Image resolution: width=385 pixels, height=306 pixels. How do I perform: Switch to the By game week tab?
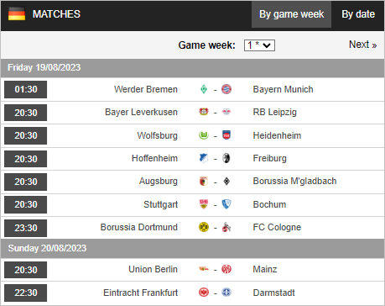click(291, 14)
